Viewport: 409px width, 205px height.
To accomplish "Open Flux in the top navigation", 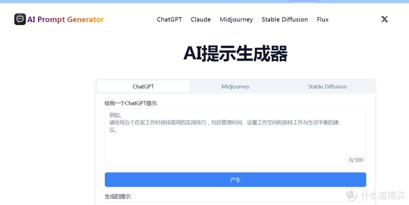I will point(323,20).
